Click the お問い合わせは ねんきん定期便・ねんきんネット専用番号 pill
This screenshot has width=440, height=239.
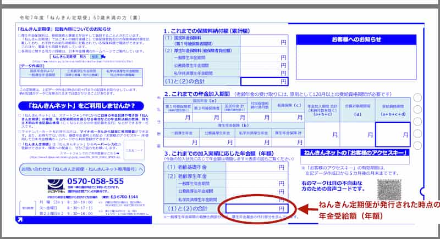point(82,169)
